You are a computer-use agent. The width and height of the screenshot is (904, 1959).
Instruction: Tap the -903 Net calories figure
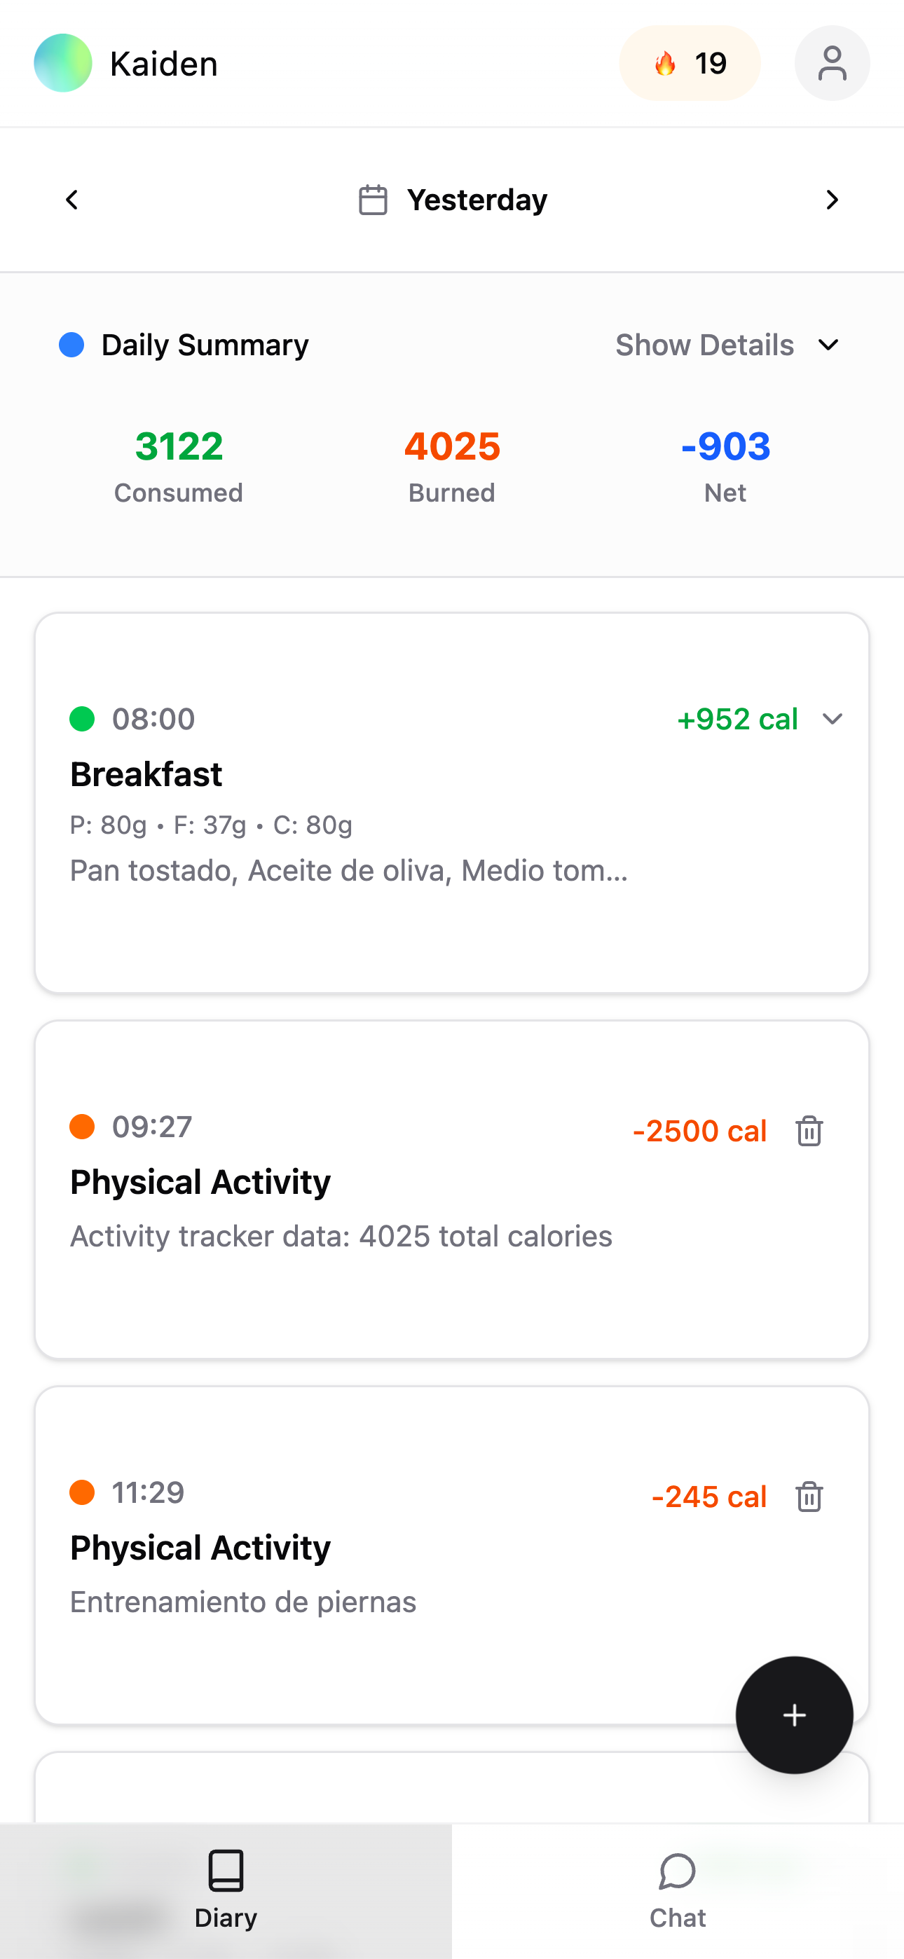coord(725,446)
